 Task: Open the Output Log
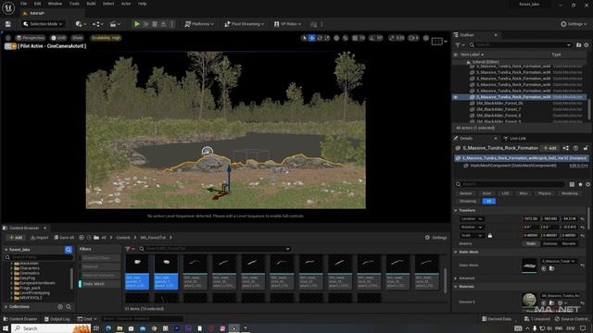(57, 319)
